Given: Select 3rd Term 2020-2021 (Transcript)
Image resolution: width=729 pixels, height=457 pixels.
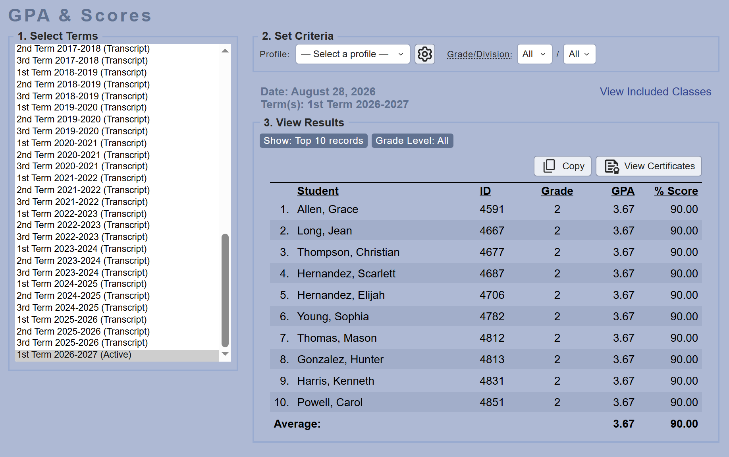Looking at the screenshot, I should (x=117, y=166).
